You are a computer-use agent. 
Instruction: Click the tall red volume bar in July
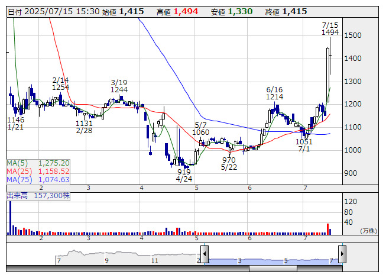pos(327,229)
